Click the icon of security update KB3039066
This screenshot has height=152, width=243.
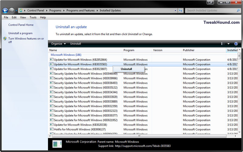(x=52, y=78)
